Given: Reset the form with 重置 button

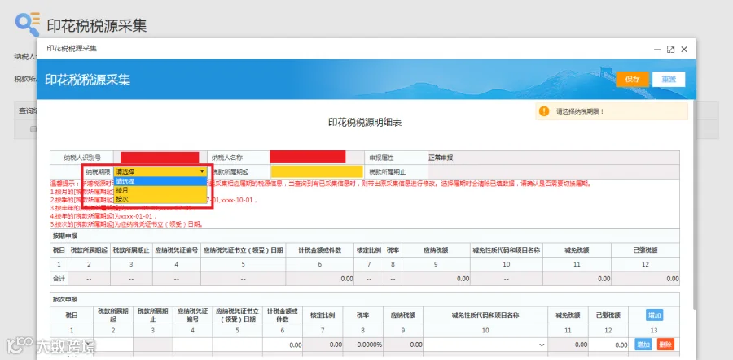Looking at the screenshot, I should [x=669, y=80].
